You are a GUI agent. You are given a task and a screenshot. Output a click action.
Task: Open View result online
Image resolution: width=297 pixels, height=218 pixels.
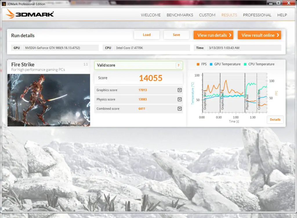(x=259, y=35)
